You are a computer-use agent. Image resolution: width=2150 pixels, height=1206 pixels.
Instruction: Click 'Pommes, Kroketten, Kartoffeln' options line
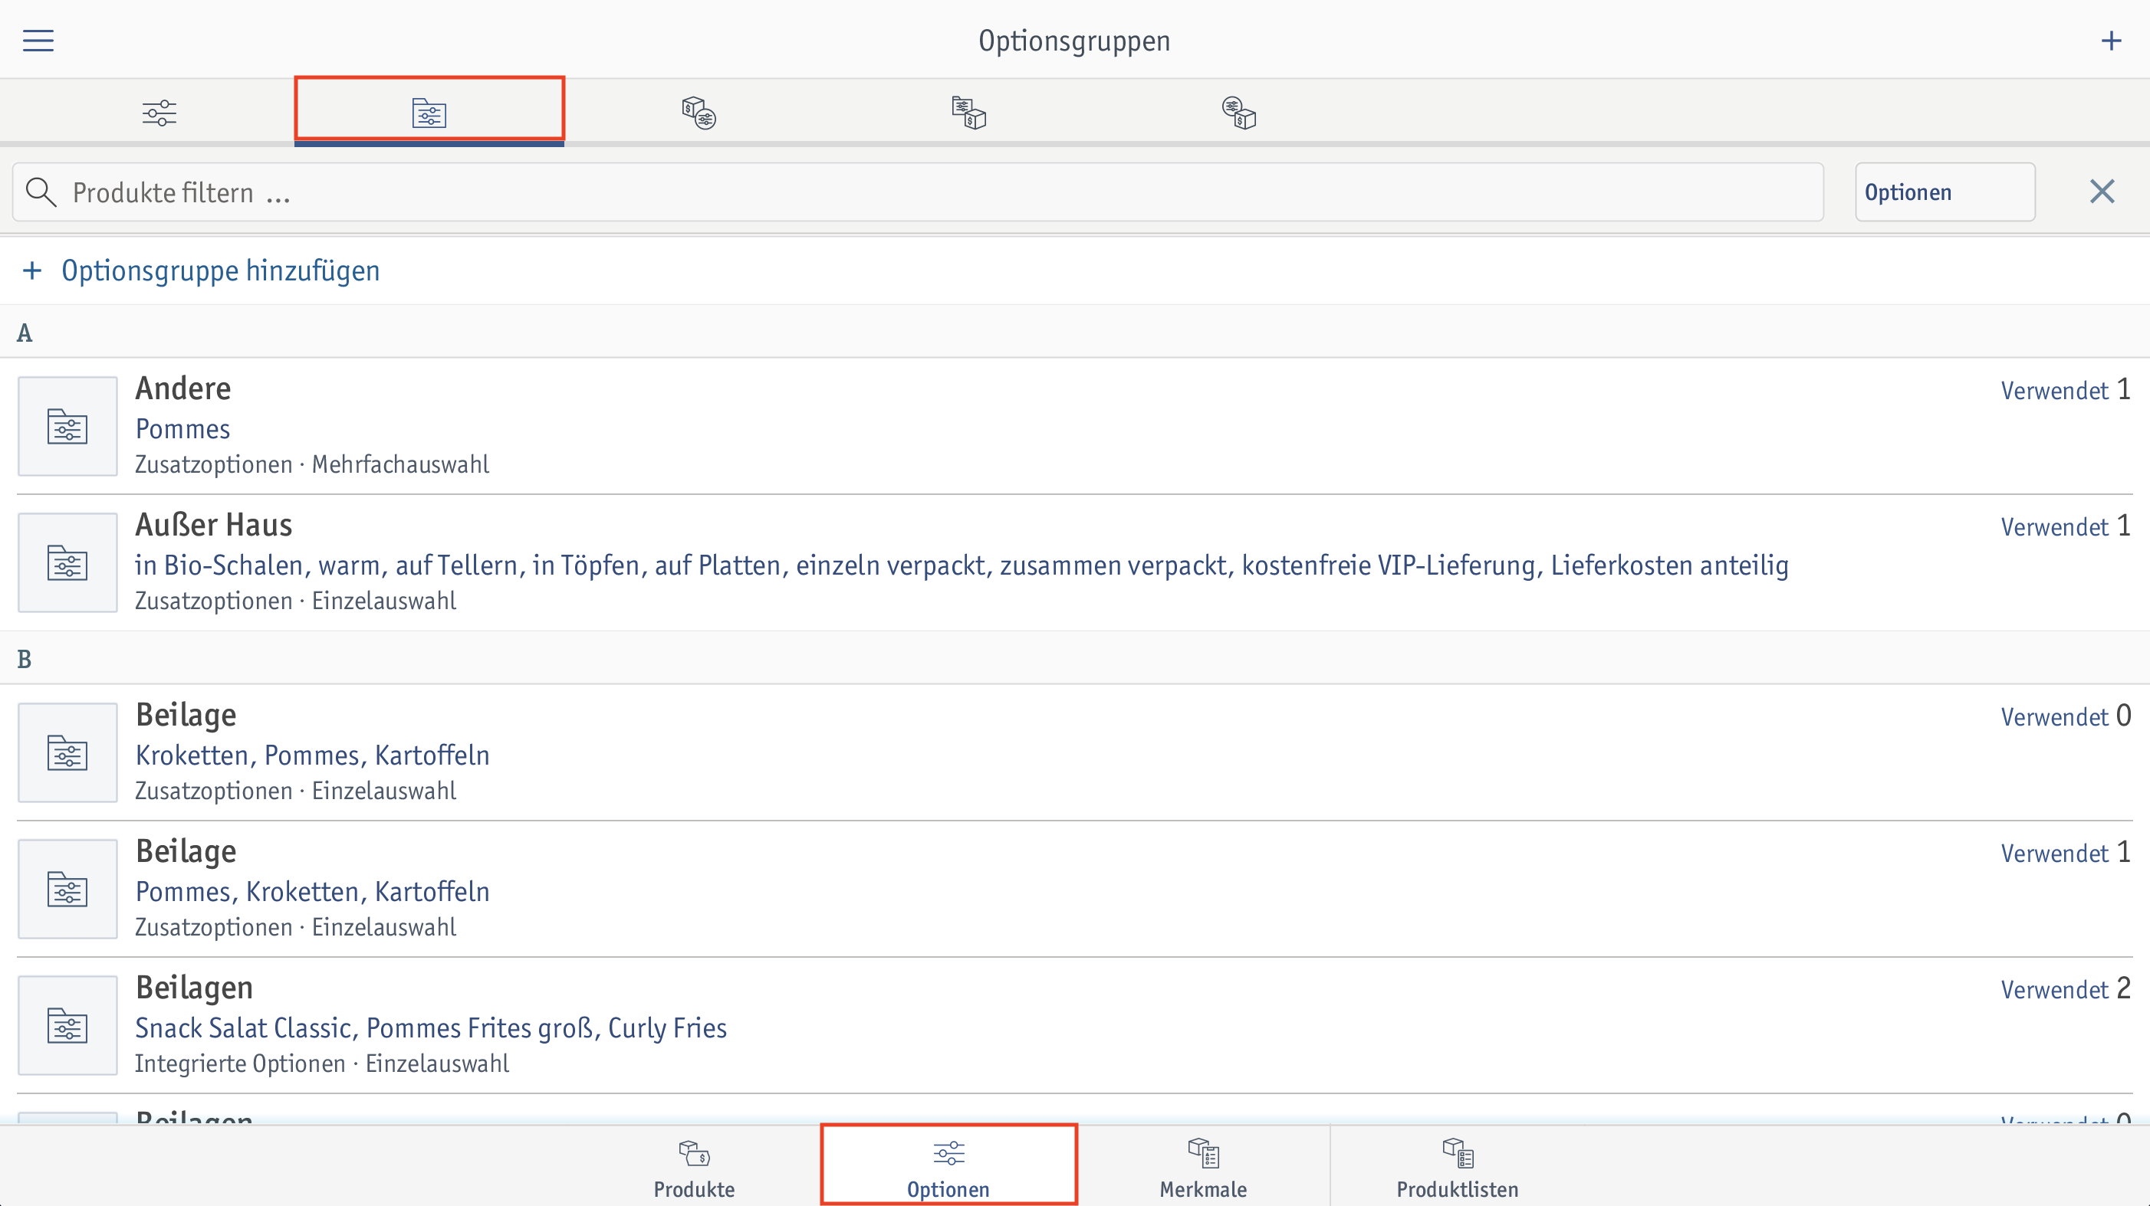pyautogui.click(x=312, y=892)
